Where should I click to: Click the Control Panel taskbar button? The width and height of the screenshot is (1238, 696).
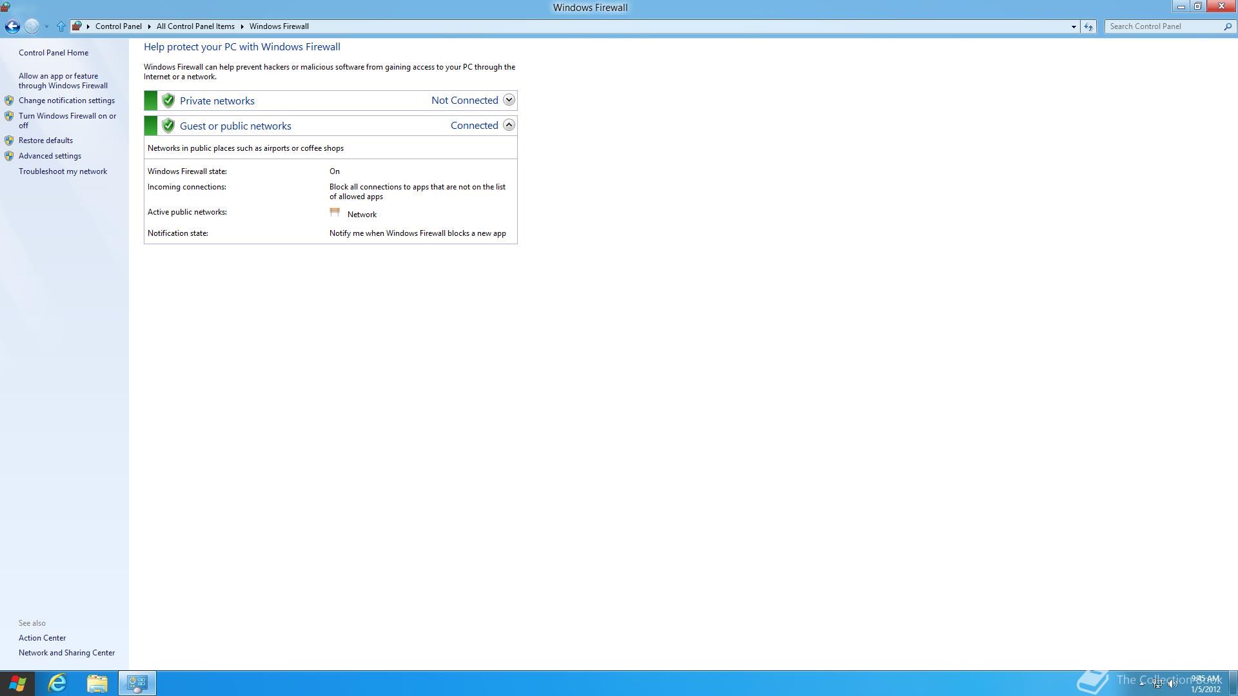point(137,683)
